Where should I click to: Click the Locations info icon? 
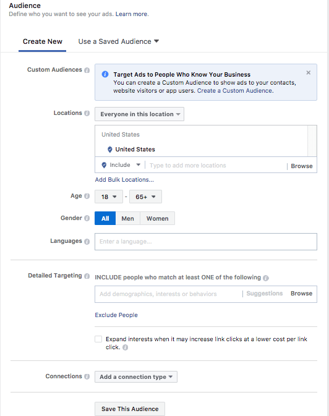[x=87, y=113]
